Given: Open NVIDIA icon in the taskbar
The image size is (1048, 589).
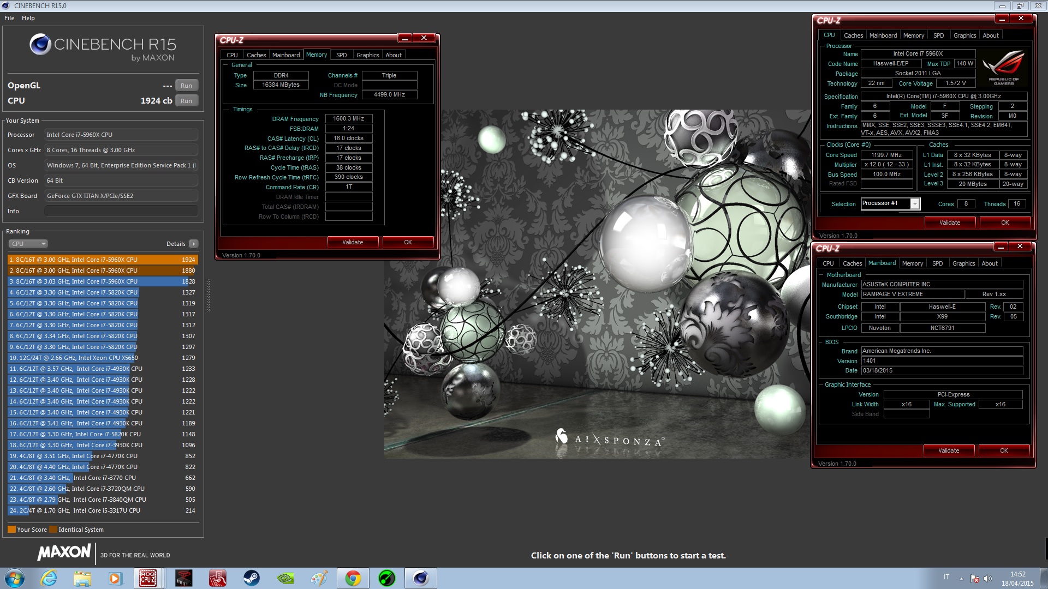Looking at the screenshot, I should click(x=285, y=578).
